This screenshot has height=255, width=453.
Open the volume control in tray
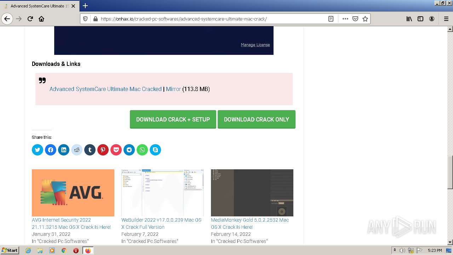[402, 250]
